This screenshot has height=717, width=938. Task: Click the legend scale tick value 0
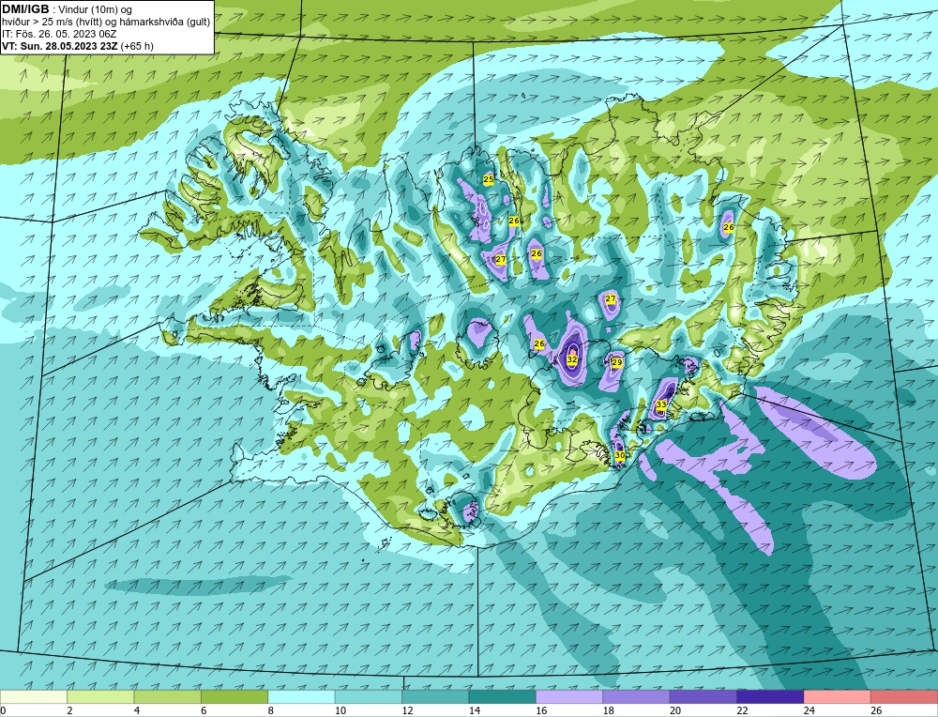pos(4,711)
